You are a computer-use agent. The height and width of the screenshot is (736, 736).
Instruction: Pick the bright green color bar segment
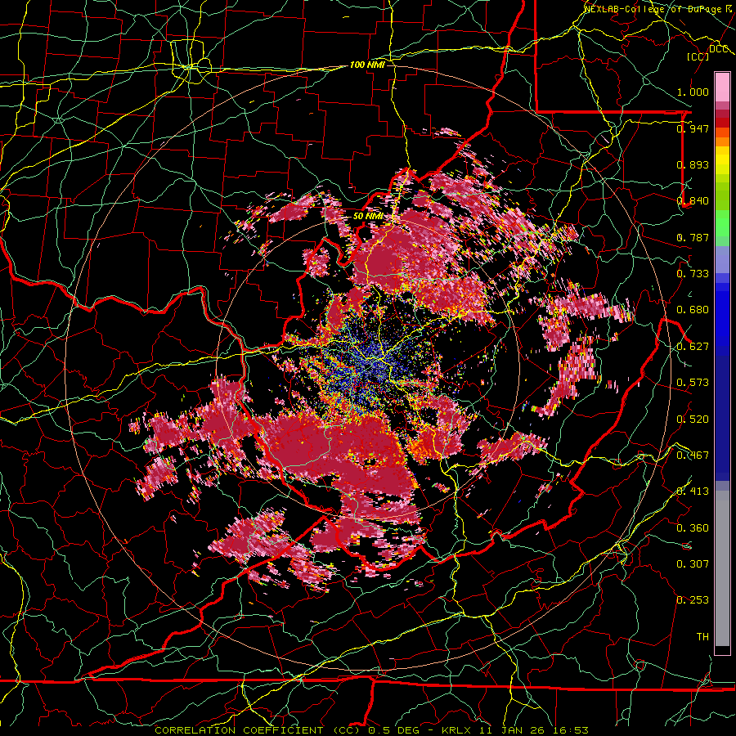(x=722, y=223)
